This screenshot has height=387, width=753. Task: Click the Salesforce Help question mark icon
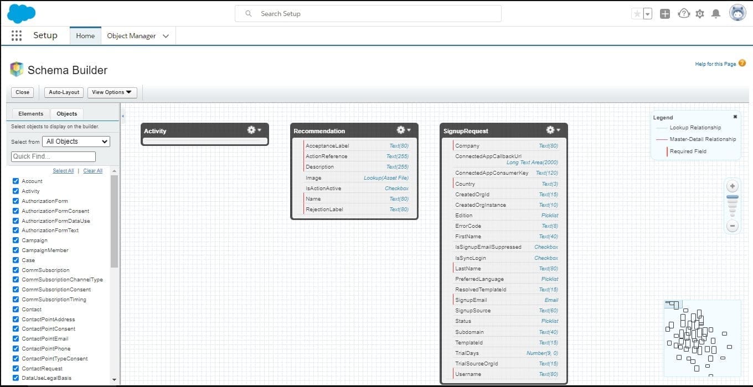683,14
